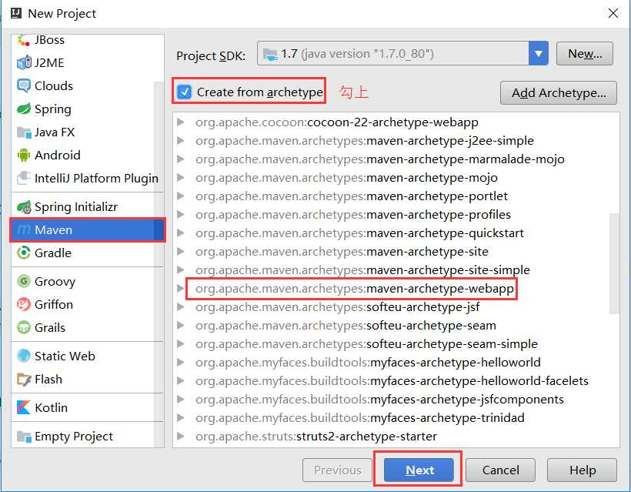Click the Empty Project folder icon
This screenshot has width=631, height=492.
[x=24, y=436]
